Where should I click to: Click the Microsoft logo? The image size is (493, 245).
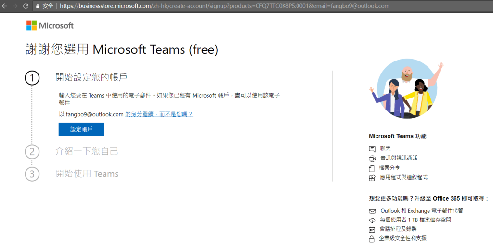pos(50,26)
